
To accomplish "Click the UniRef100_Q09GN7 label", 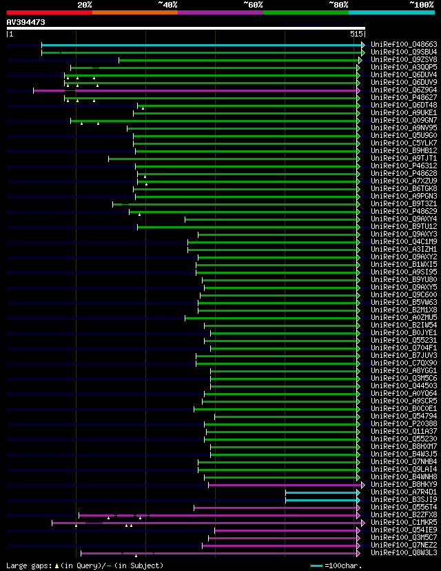I will (x=404, y=120).
